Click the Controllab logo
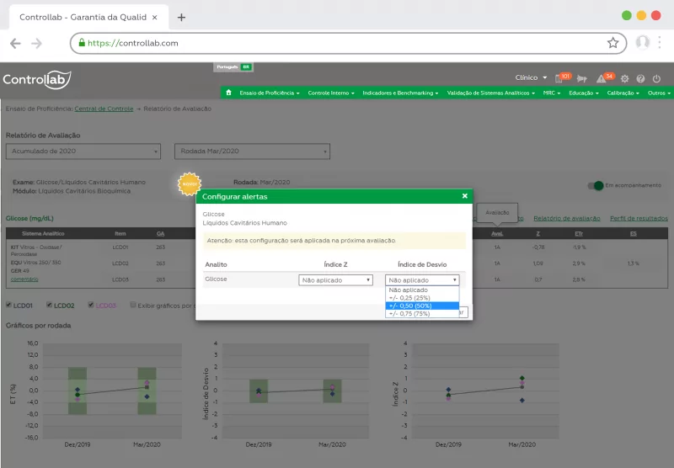The image size is (674, 468). point(37,79)
